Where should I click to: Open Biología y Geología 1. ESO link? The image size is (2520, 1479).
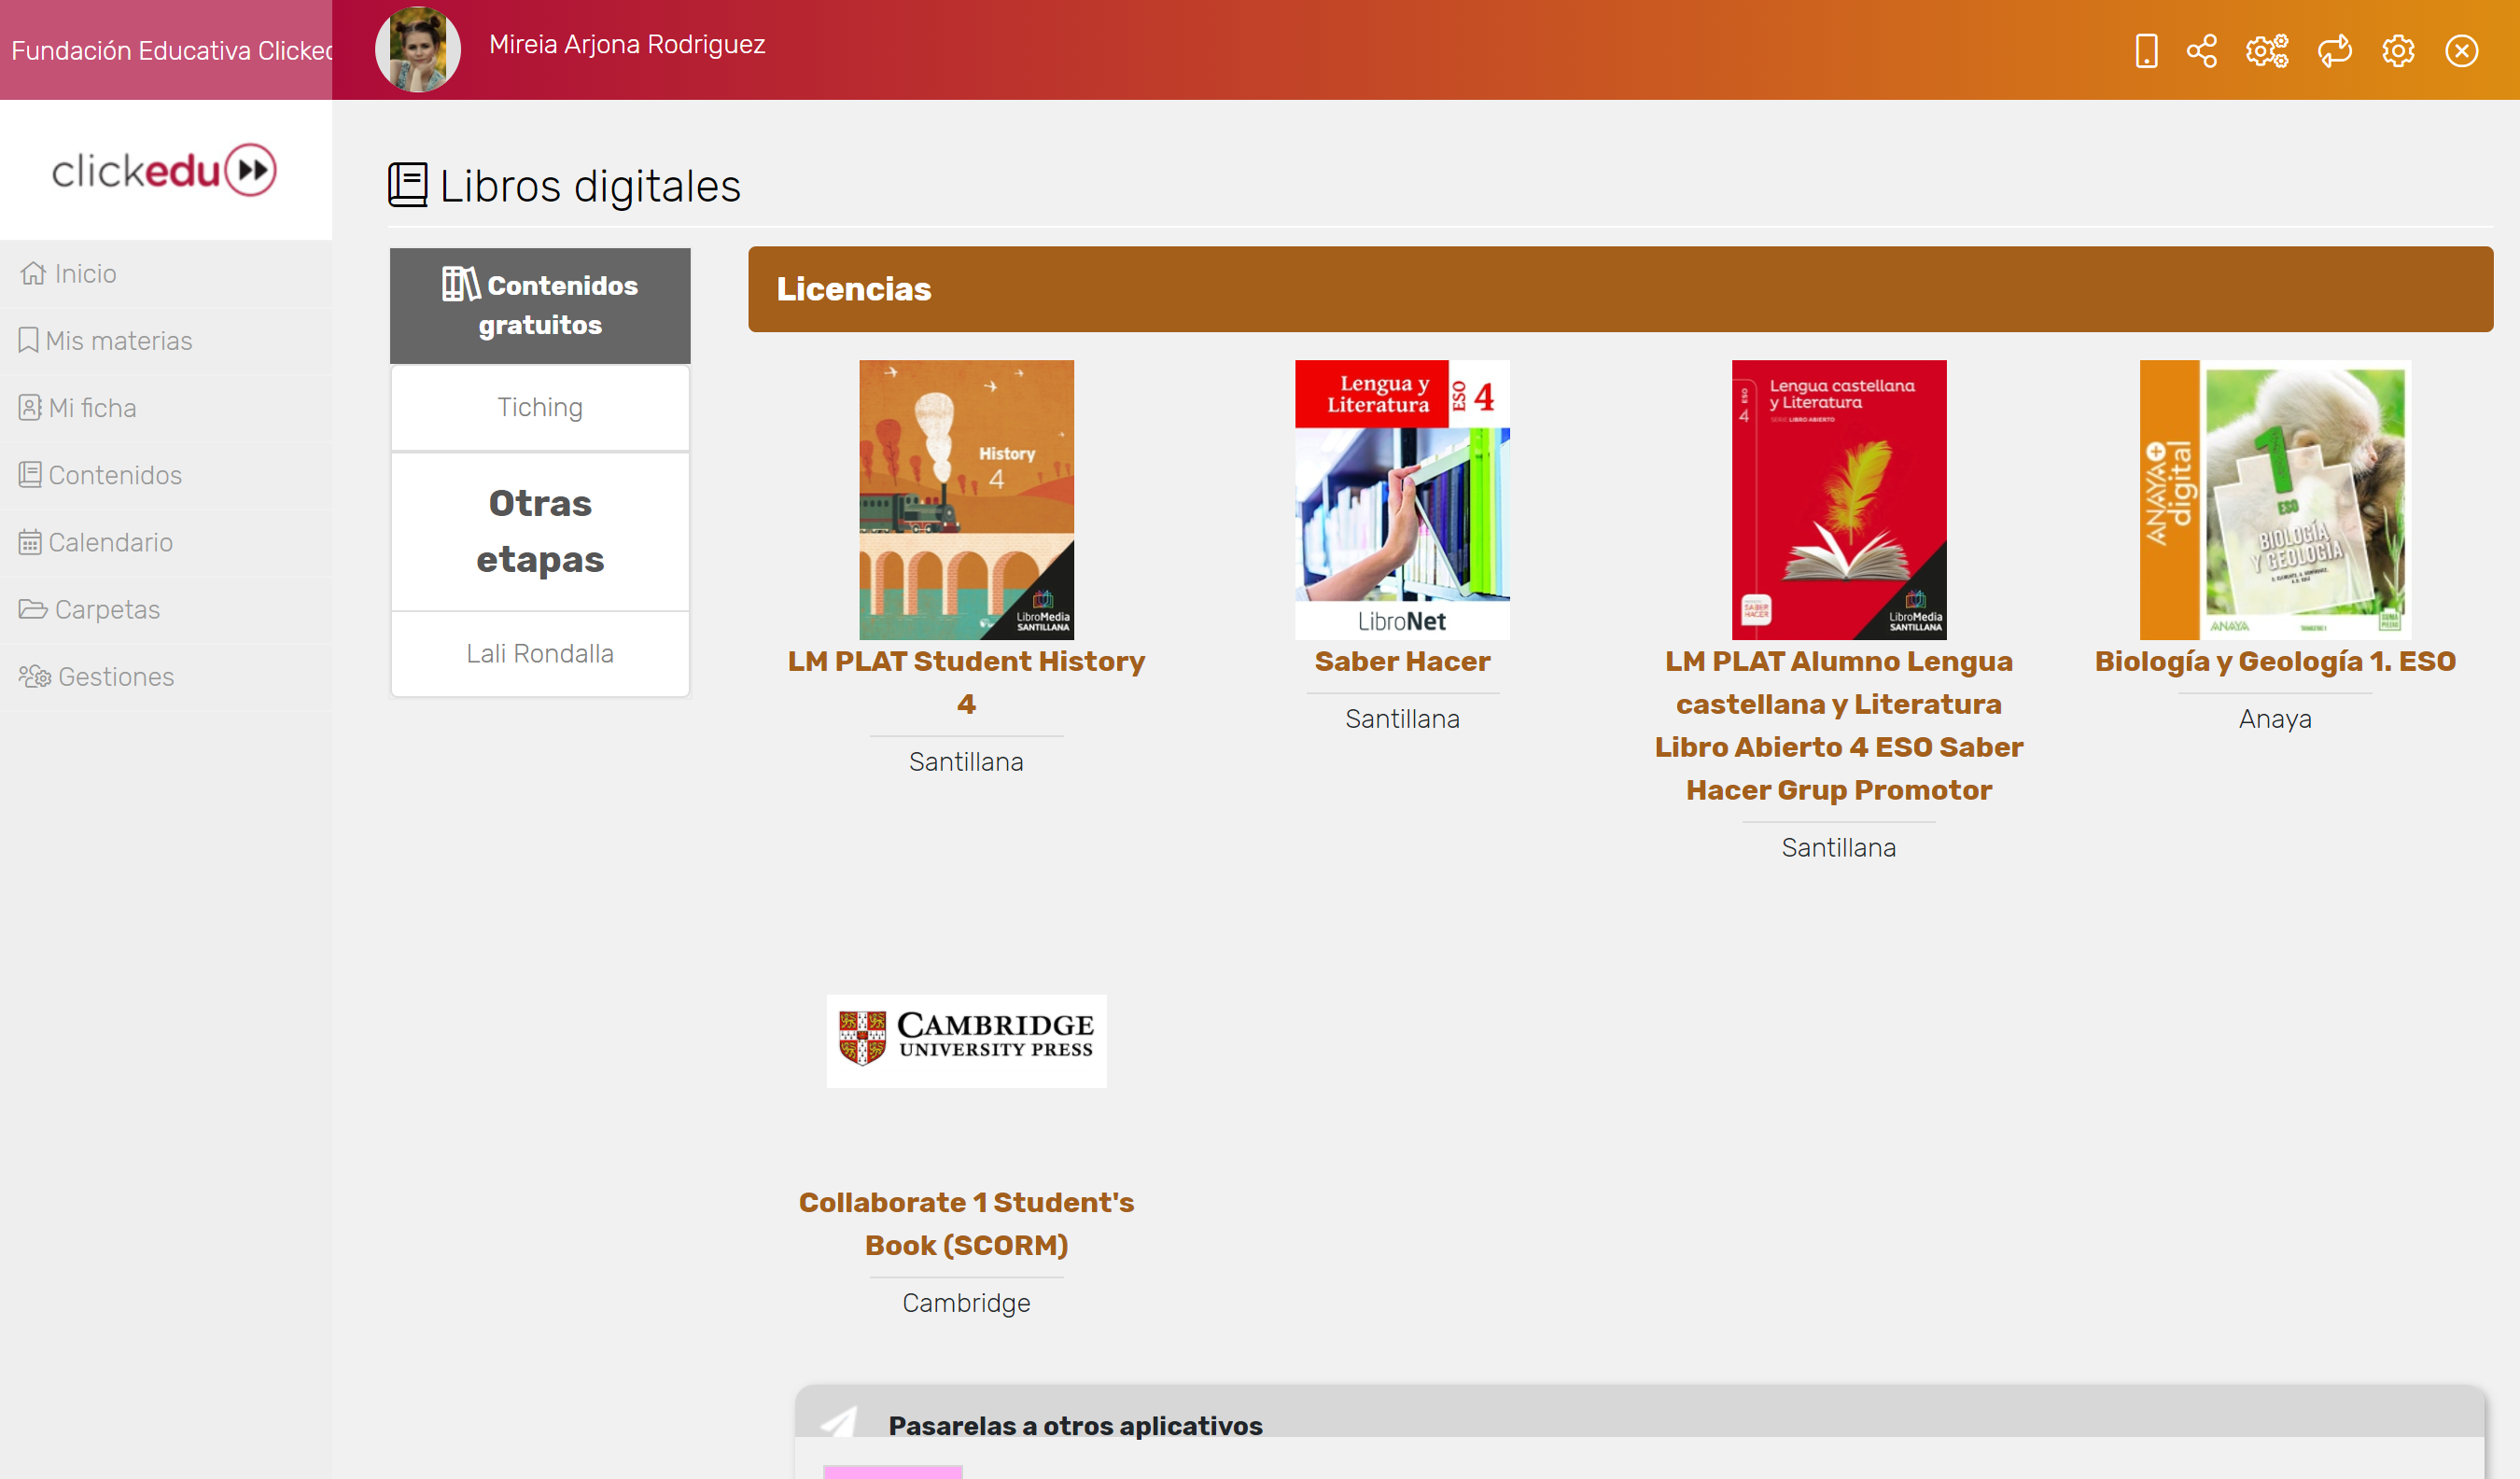coord(2274,661)
